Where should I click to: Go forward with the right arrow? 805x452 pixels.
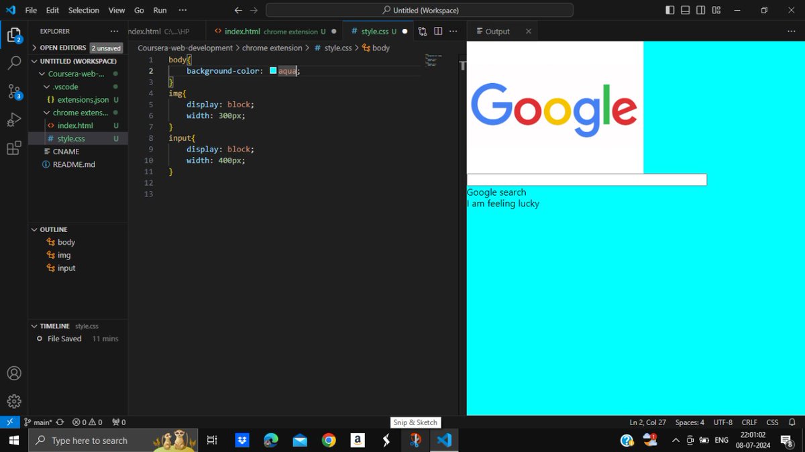tap(254, 10)
